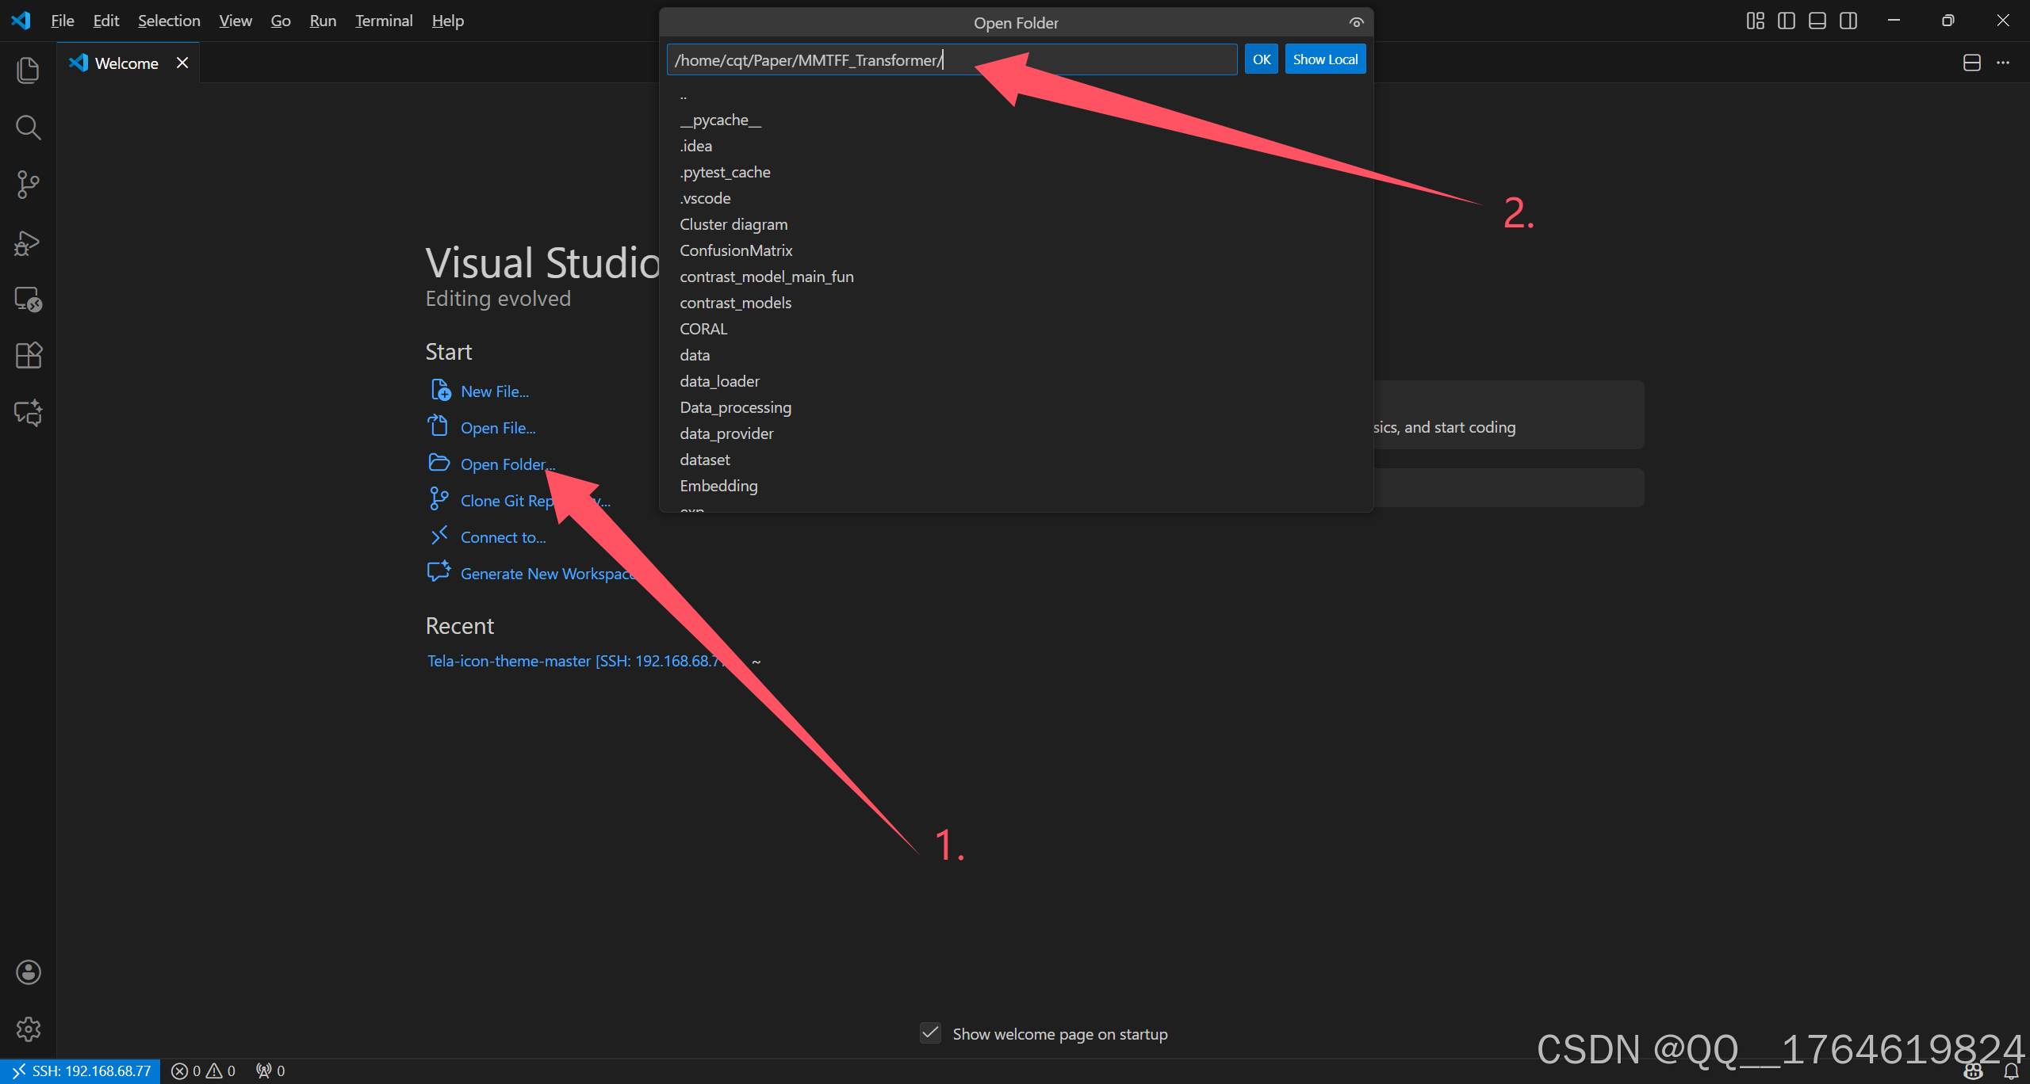This screenshot has height=1084, width=2030.
Task: Open the Extensions view icon
Action: click(28, 355)
